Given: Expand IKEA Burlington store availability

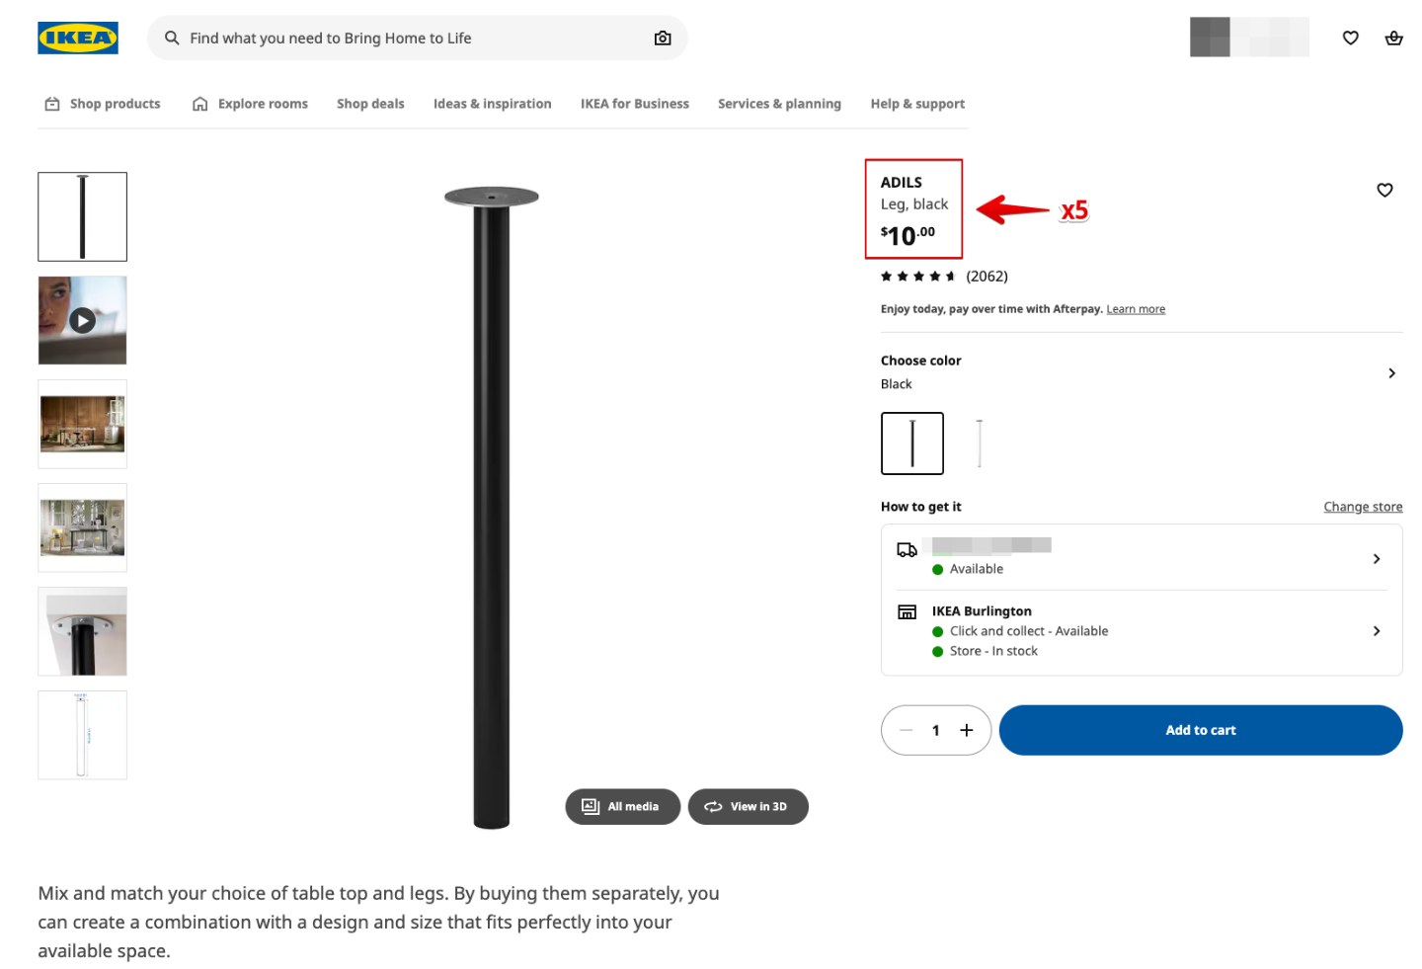Looking at the screenshot, I should click(x=1377, y=631).
